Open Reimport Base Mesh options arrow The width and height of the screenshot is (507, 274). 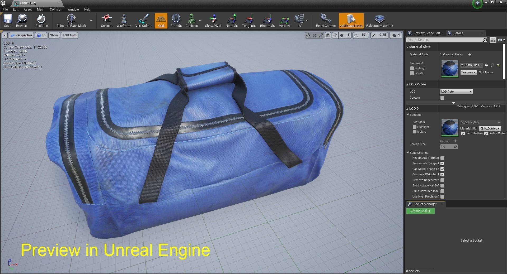[91, 21]
